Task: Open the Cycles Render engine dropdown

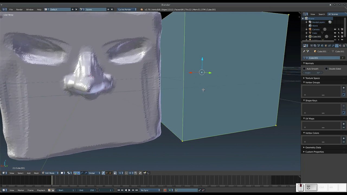Action: [x=127, y=9]
